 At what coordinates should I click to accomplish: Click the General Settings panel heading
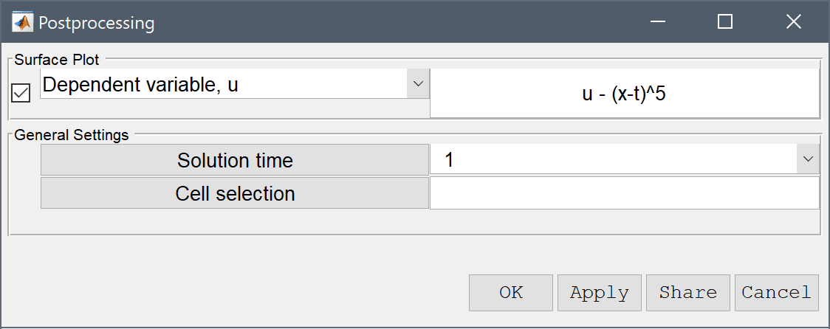(72, 135)
